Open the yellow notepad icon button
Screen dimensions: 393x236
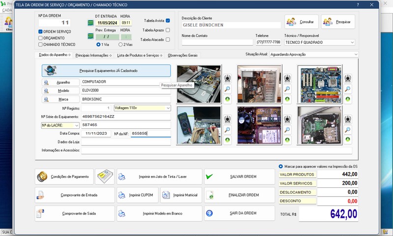point(105,177)
